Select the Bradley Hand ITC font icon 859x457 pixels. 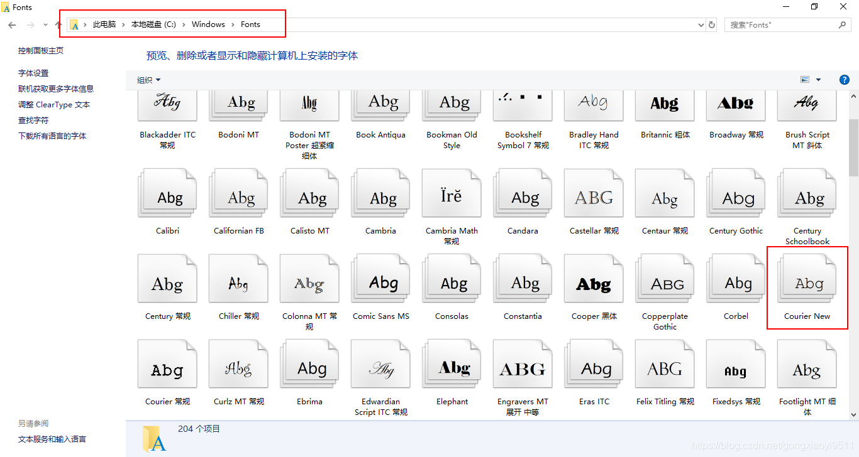(x=594, y=105)
